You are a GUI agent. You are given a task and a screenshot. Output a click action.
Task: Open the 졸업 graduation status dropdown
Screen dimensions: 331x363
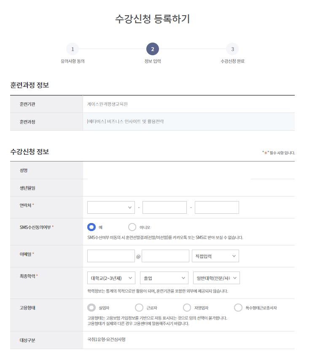pos(164,278)
